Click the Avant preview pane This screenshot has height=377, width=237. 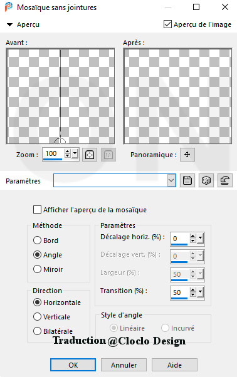point(60,96)
